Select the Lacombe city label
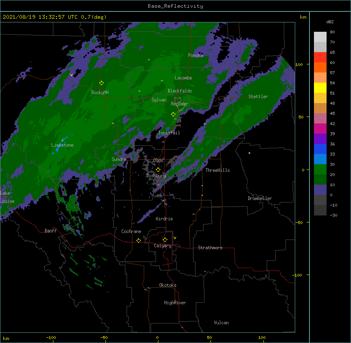The width and height of the screenshot is (351, 343). 183,78
